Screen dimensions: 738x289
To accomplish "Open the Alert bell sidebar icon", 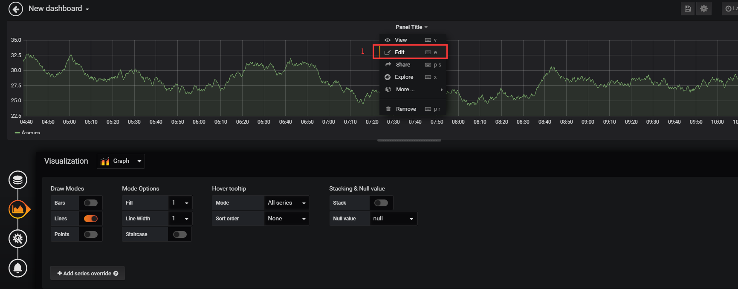I will click(x=18, y=268).
